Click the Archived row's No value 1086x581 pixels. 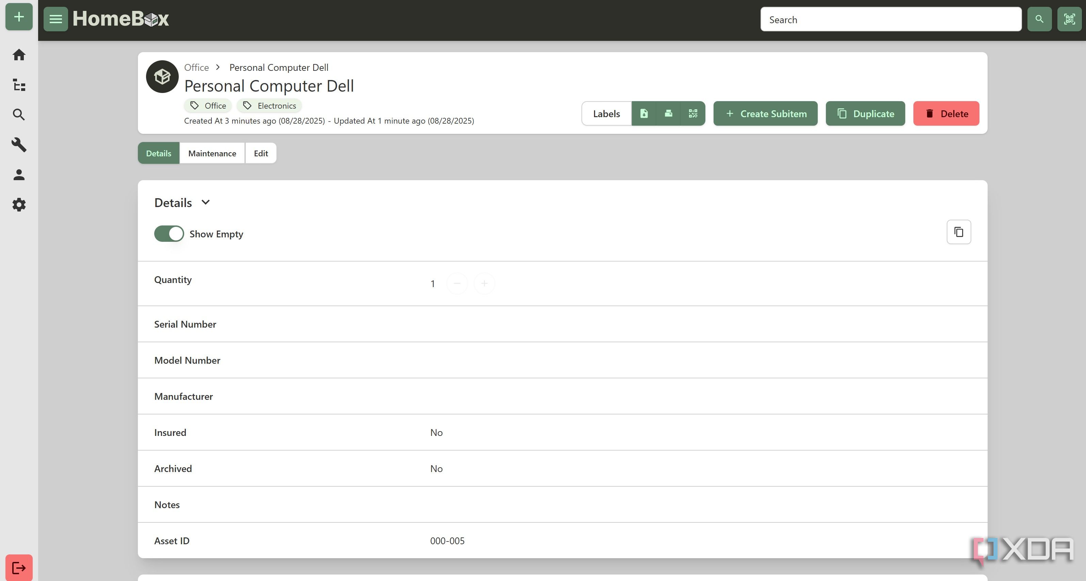click(436, 468)
